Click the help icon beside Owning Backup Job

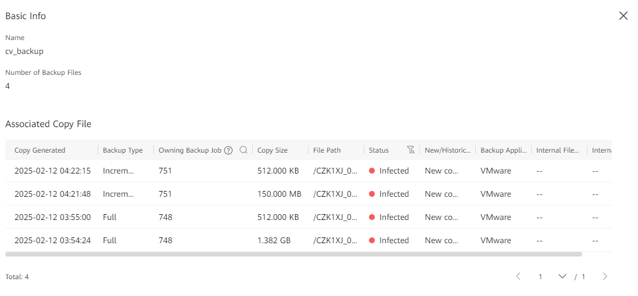[228, 150]
